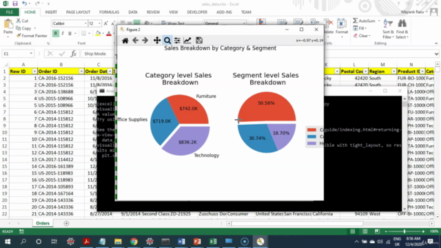Select column A header
The image size is (441, 248).
coord(23,64)
